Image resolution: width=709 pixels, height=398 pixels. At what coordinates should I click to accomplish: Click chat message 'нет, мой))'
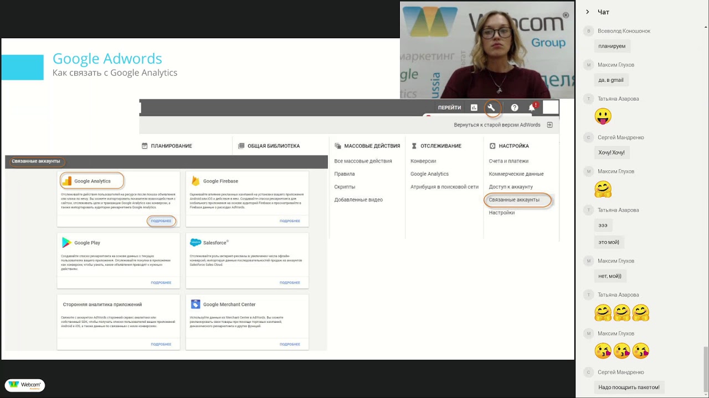click(610, 276)
